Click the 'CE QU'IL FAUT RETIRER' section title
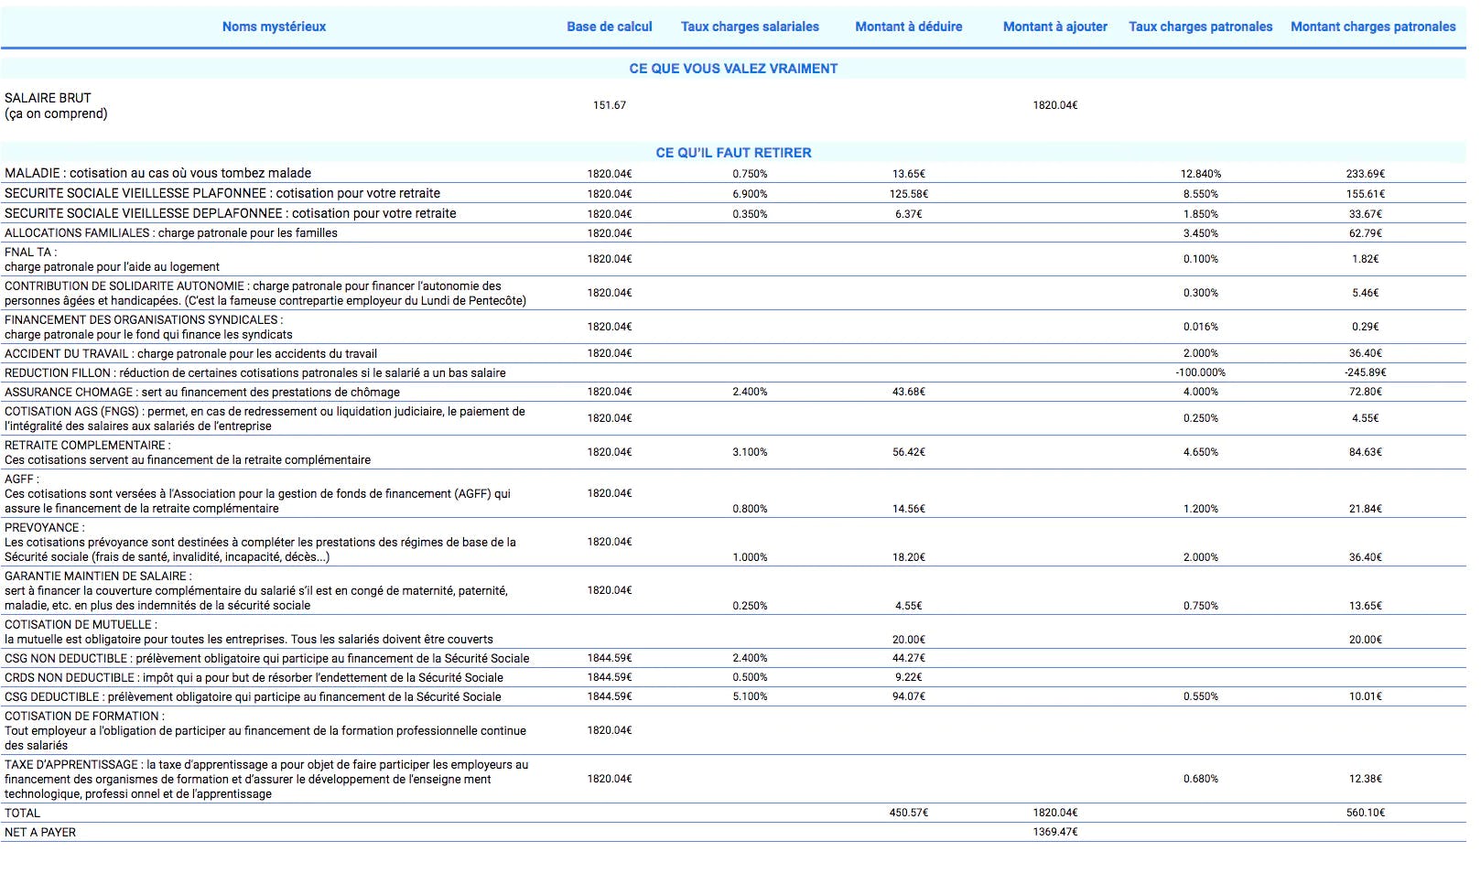1481x884 pixels. pyautogui.click(x=733, y=153)
